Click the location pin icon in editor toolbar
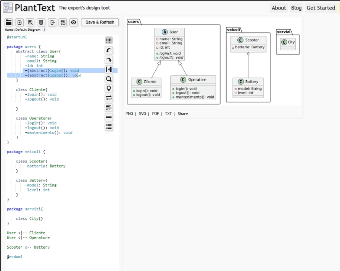Screen dimensions: 340x271 coord(109,89)
